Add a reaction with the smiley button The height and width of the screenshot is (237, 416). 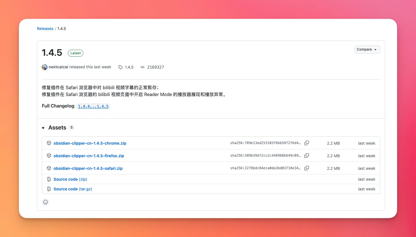(46, 202)
